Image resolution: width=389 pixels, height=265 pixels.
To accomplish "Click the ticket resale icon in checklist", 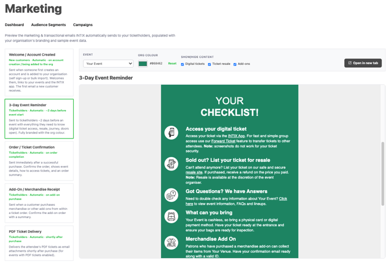I will pyautogui.click(x=171, y=164).
